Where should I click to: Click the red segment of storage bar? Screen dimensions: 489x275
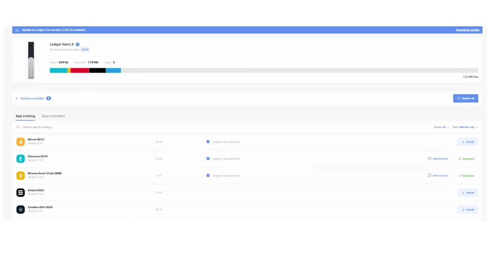pyautogui.click(x=80, y=71)
